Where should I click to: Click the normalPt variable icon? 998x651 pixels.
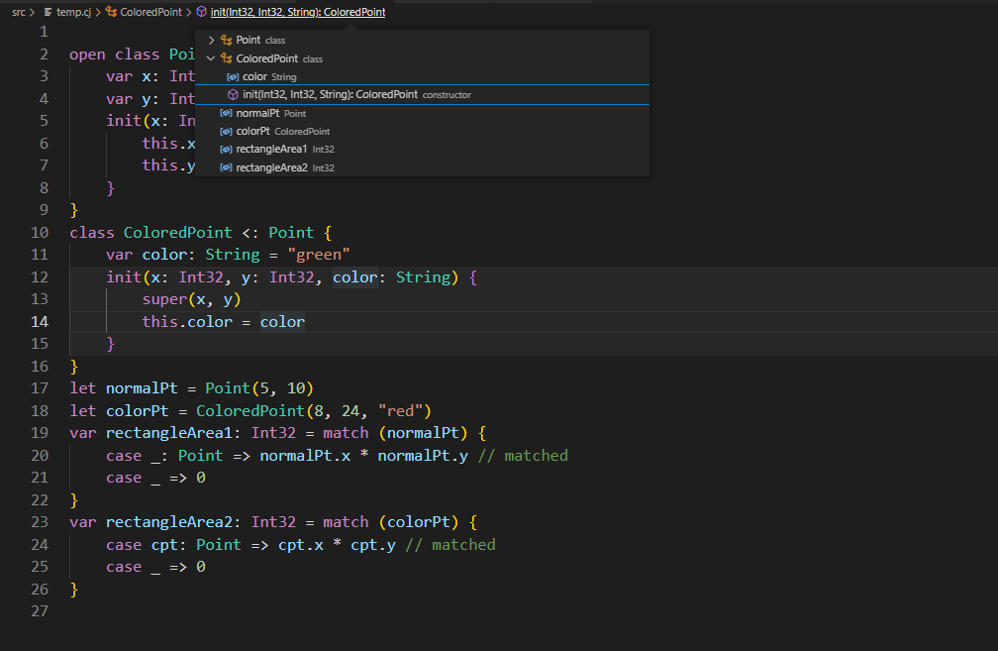[226, 114]
